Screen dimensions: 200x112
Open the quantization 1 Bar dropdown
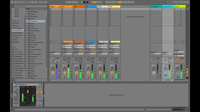[x=44, y=2]
